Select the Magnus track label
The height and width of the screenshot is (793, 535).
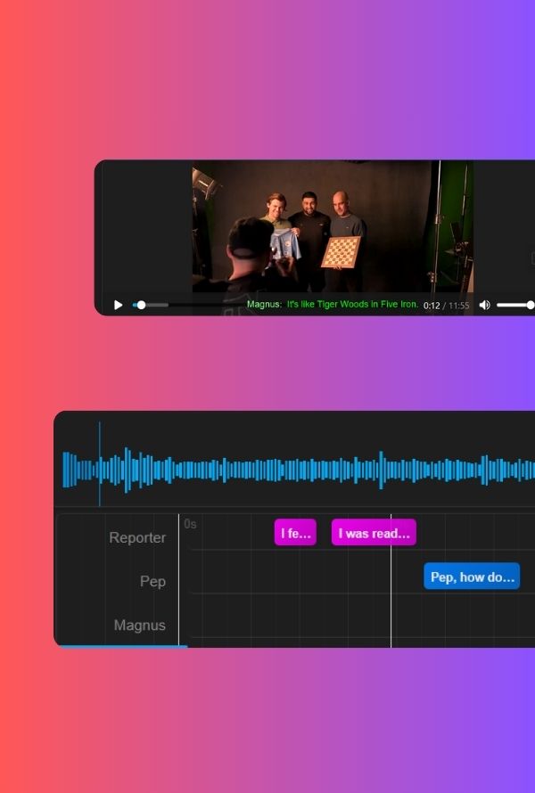[x=140, y=625]
